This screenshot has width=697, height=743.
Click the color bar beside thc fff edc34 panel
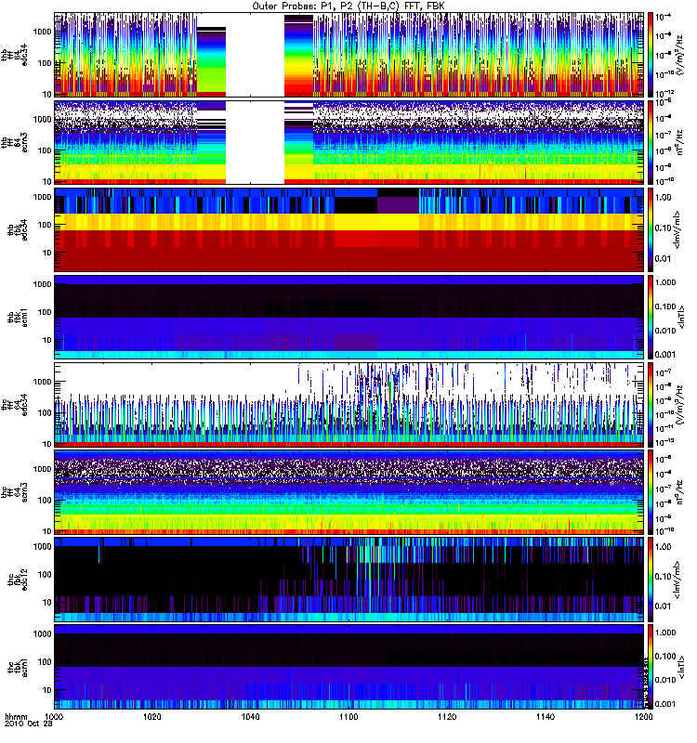651,405
